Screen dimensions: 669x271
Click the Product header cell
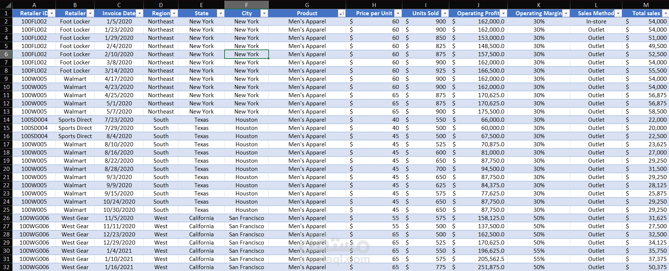coord(307,13)
